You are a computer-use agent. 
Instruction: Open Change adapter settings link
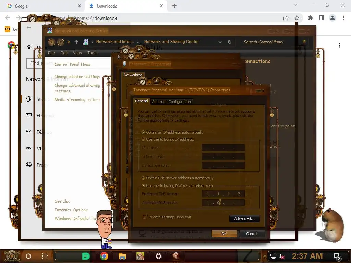pyautogui.click(x=77, y=77)
